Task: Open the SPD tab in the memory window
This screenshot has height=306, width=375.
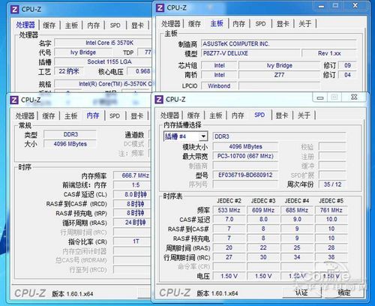Action: point(115,116)
